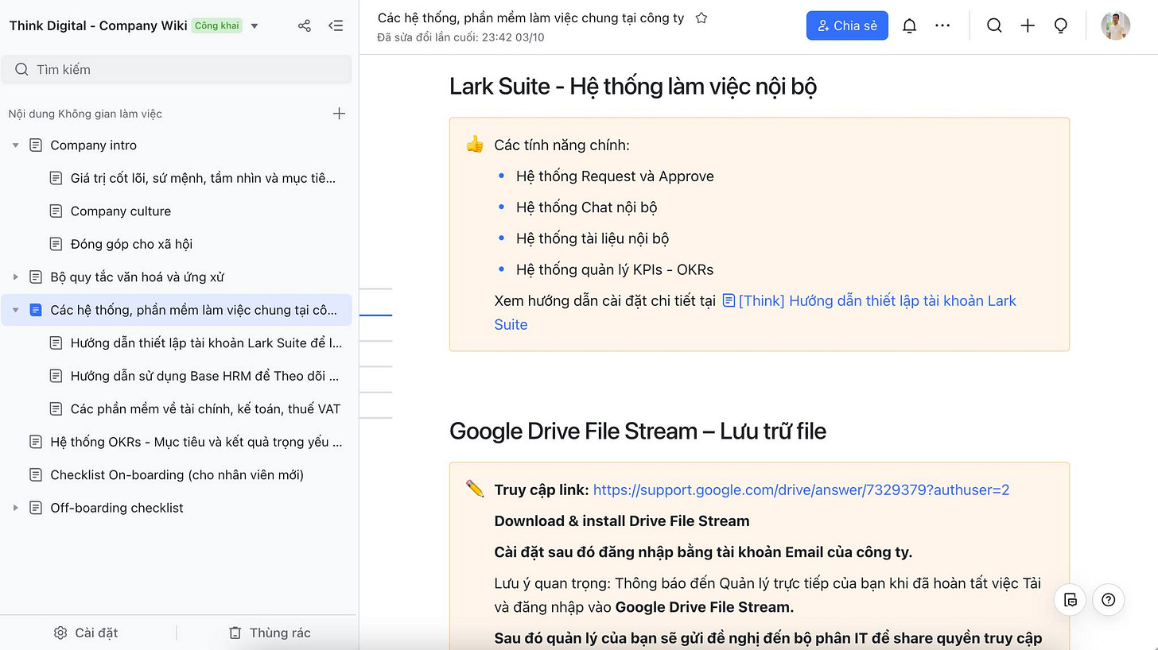Click the magnifier search icon in top bar

(994, 25)
